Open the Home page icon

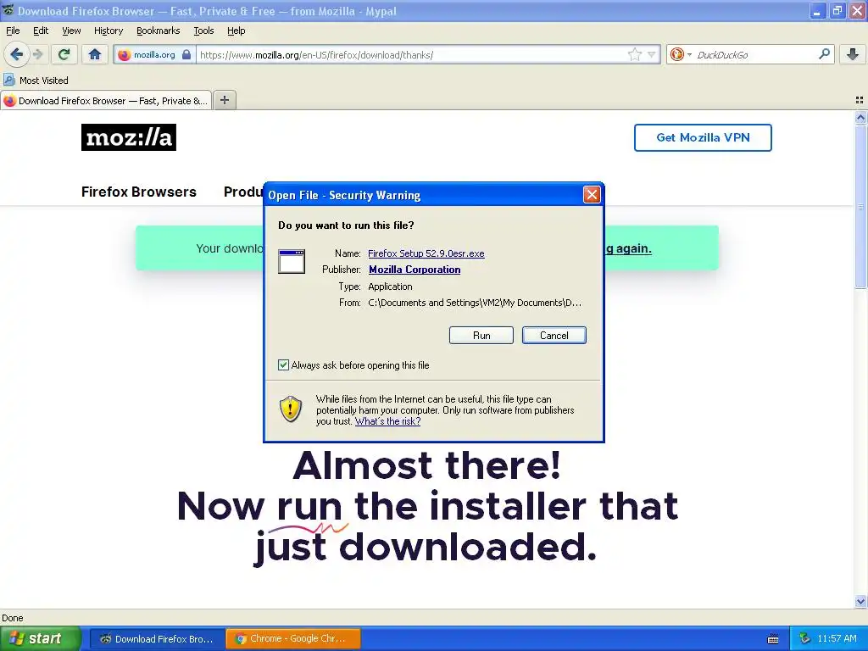[x=95, y=54]
